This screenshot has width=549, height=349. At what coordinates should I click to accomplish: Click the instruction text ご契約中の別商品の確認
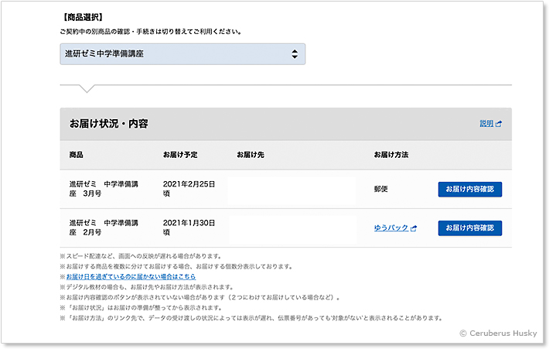[151, 32]
